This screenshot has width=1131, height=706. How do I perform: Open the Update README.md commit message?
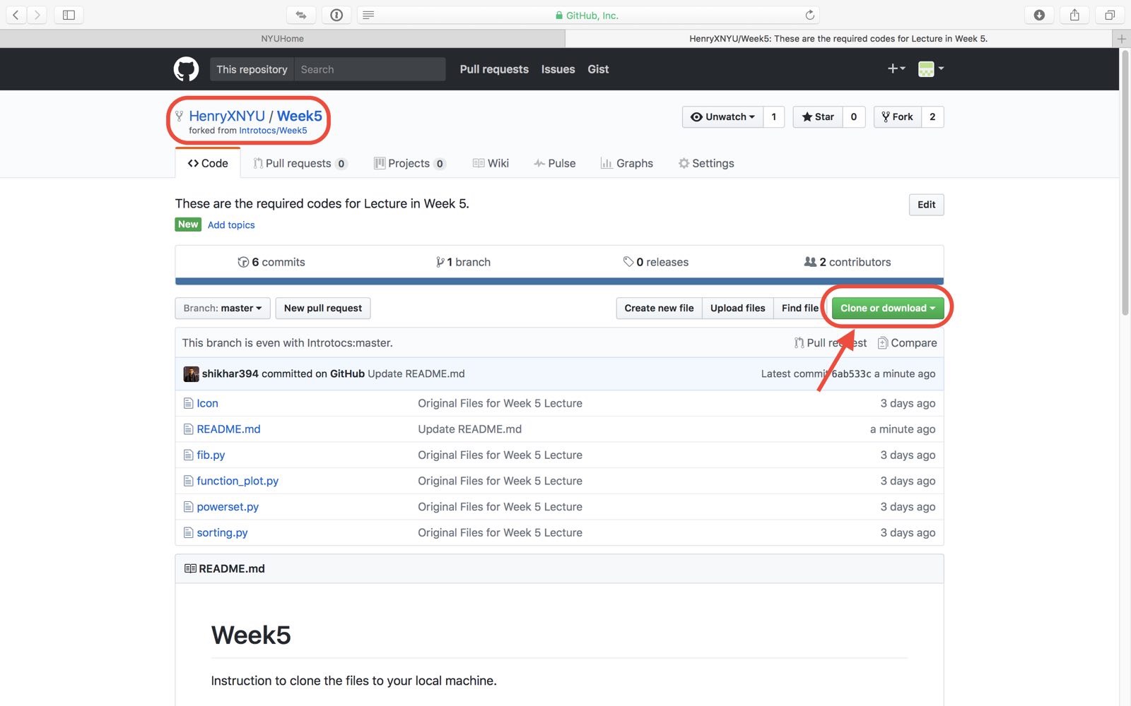[416, 373]
